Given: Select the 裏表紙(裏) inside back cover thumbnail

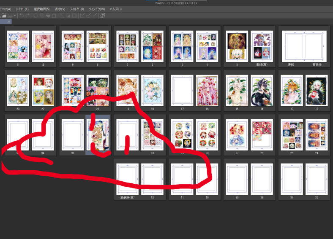Looking at the screenshot, I should 128,179.
